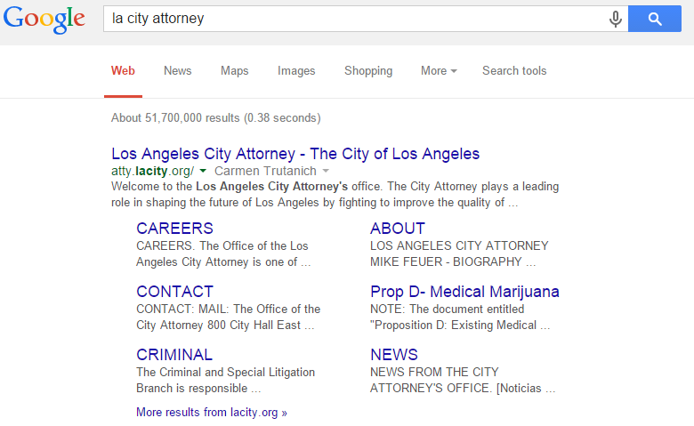Open the Los Angeles City Attorney result
The image size is (694, 426).
[x=295, y=154]
